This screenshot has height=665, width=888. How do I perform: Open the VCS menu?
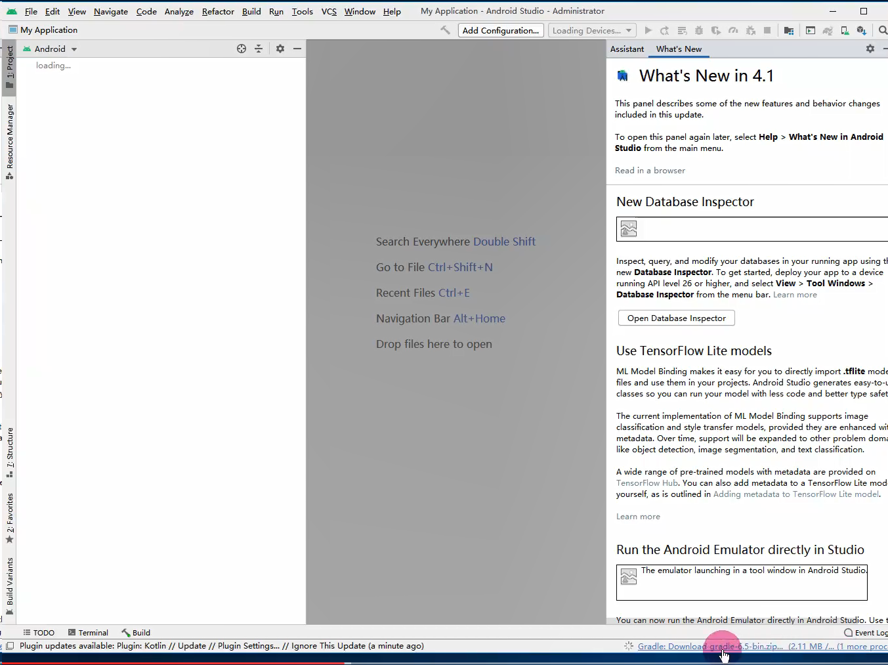329,11
